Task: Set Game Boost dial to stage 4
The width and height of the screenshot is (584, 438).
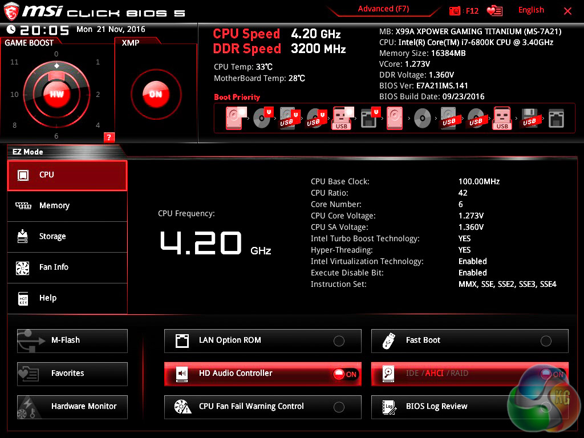Action: (98, 125)
